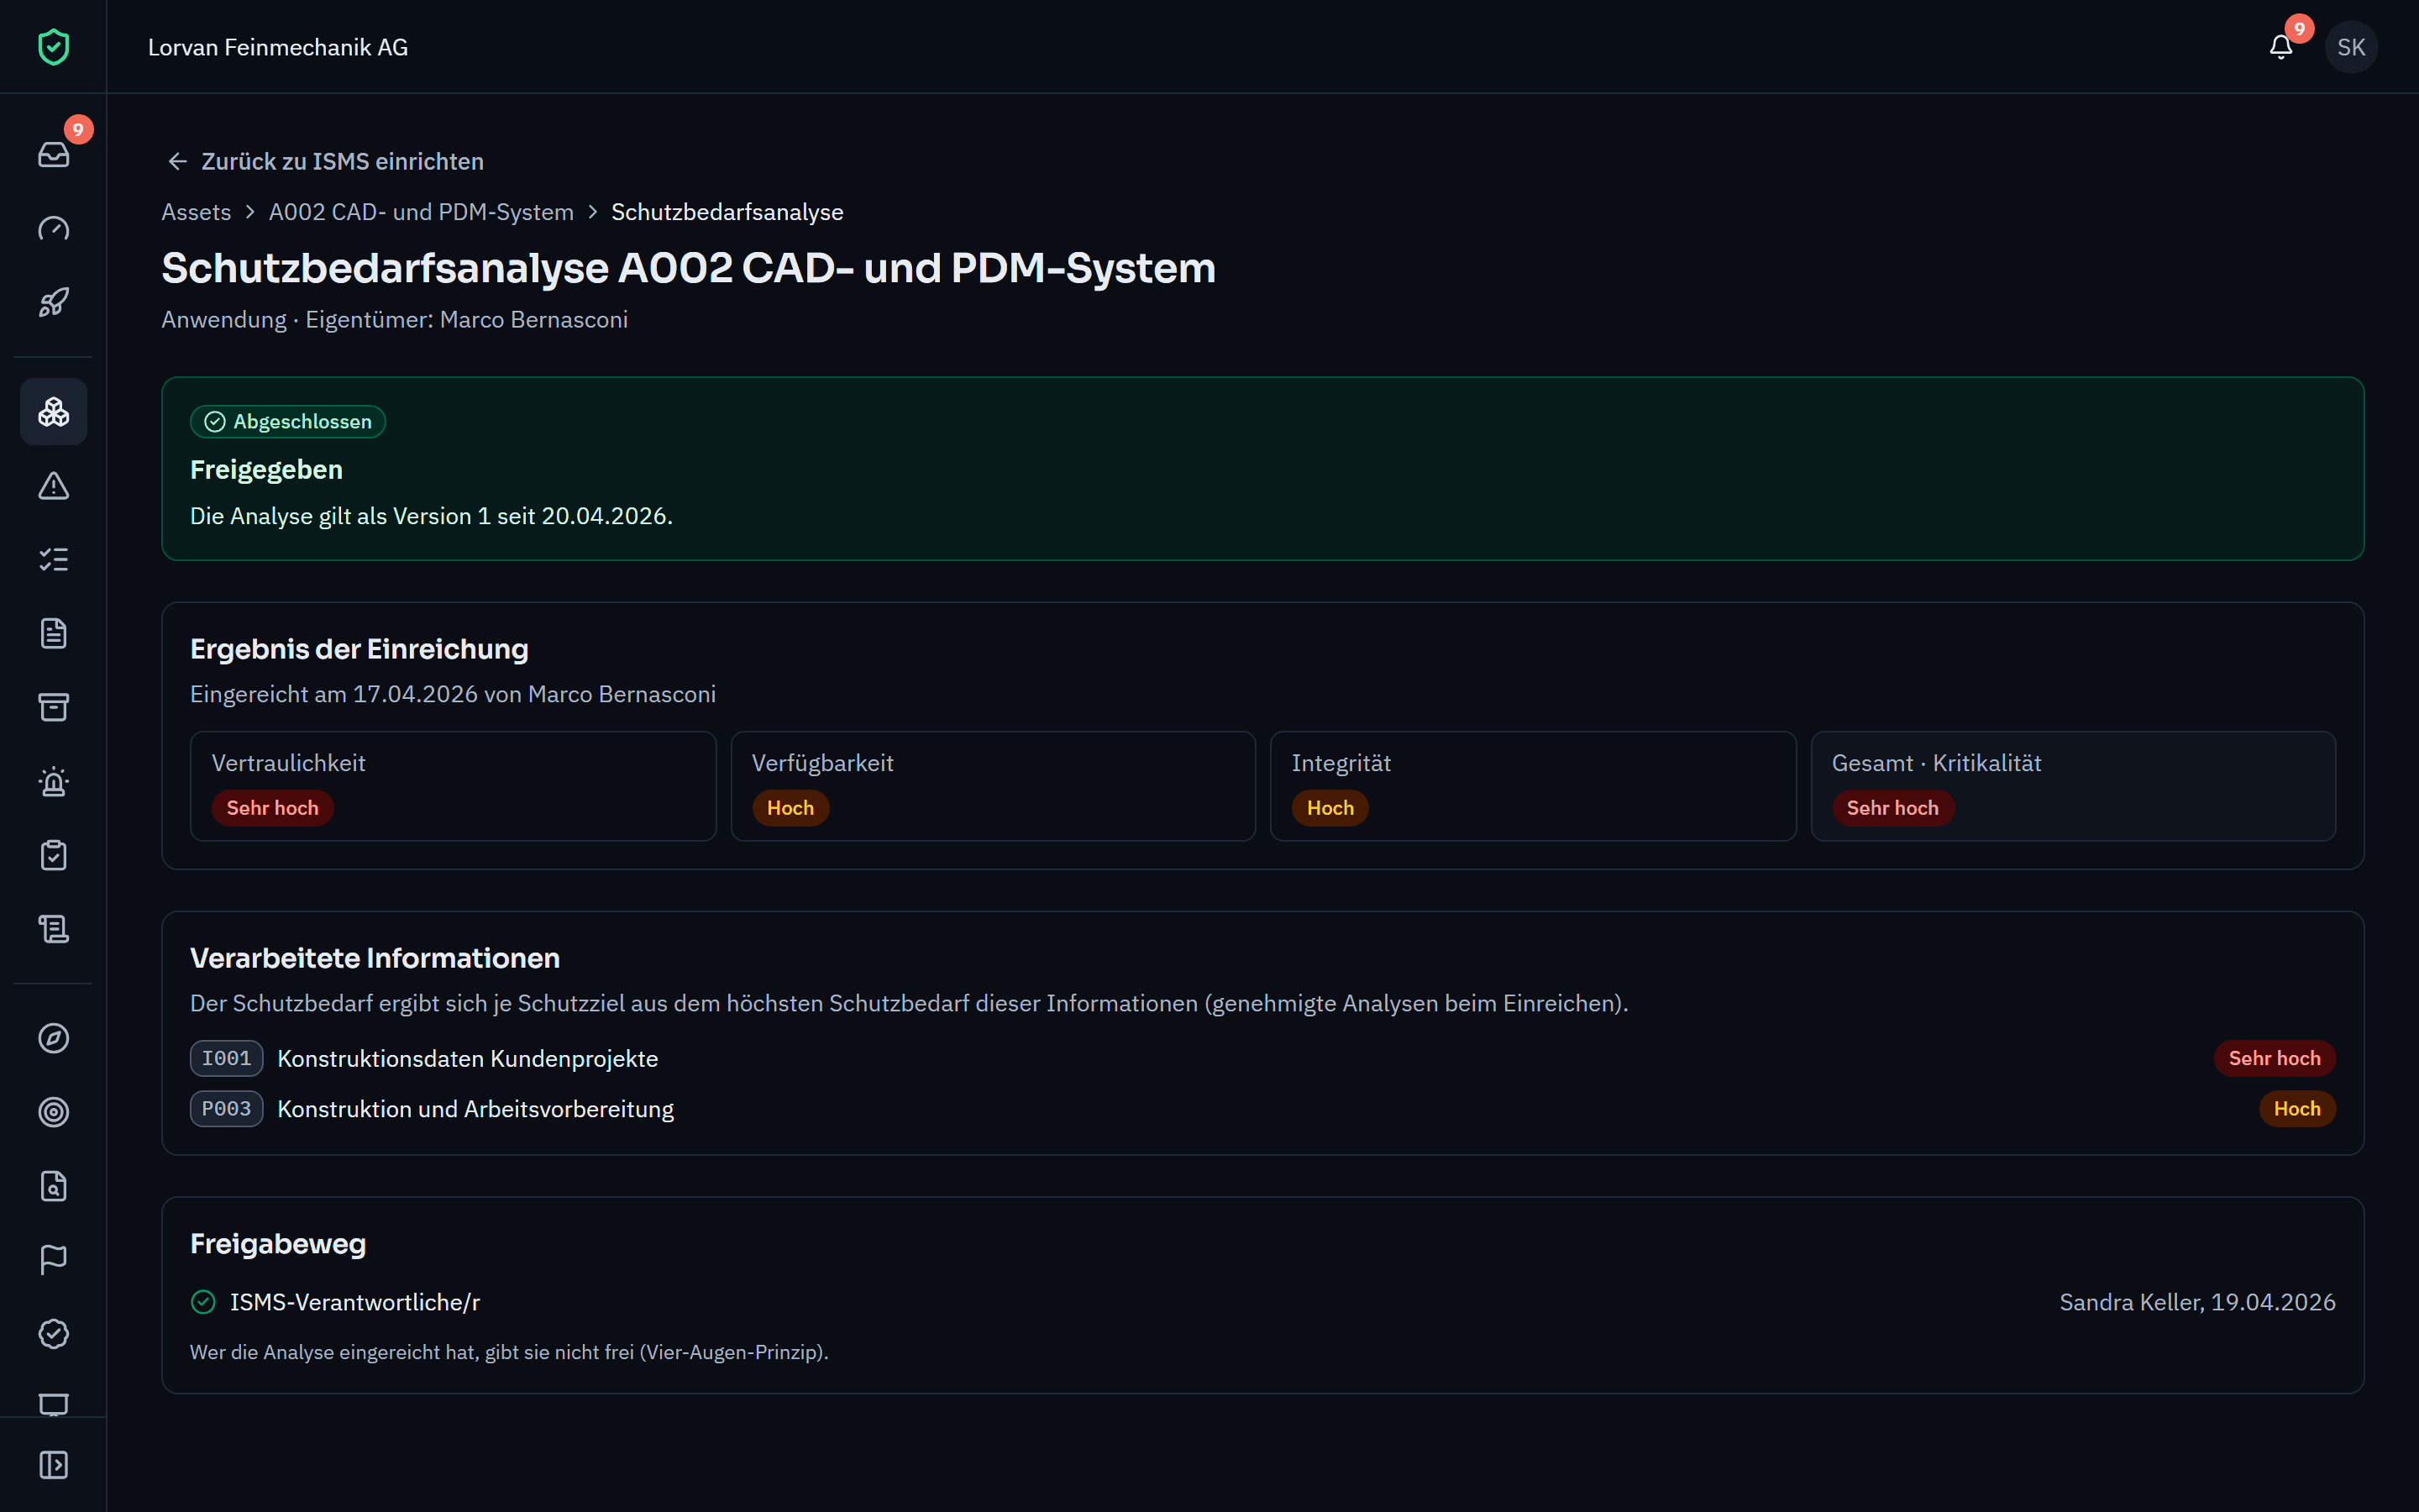Click Sandra Keller, 19.04.2026 approval entry
2419x1512 pixels.
2197,1302
